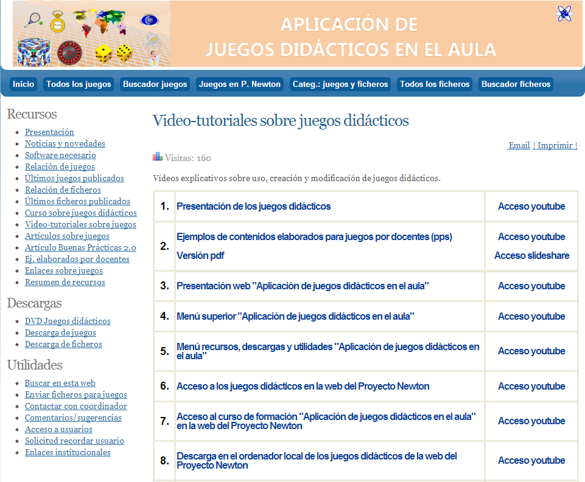Open Contactar con coordinador link

pyautogui.click(x=75, y=406)
